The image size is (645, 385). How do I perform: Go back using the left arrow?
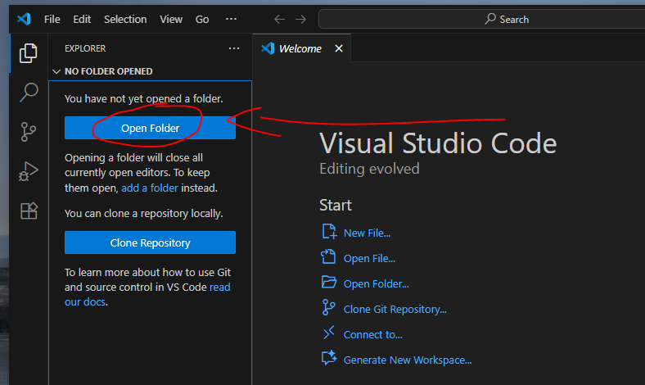[x=280, y=19]
